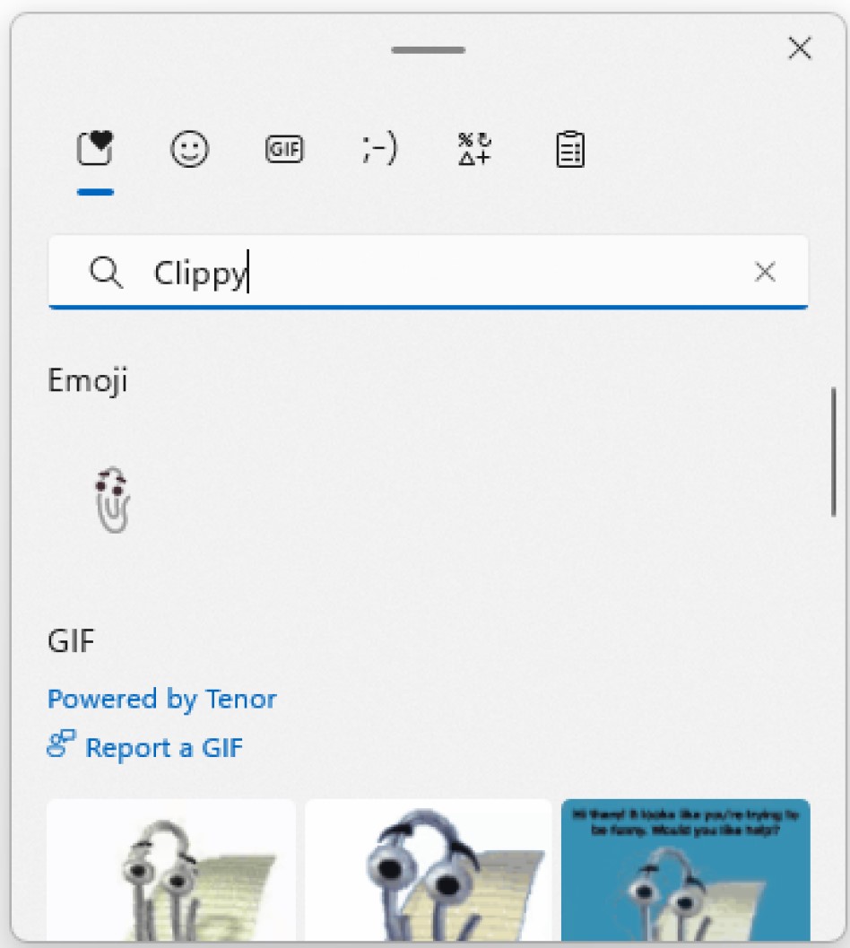Viewport: 850px width, 948px height.
Task: Click the vertical scrollbar thumb
Action: (x=834, y=451)
